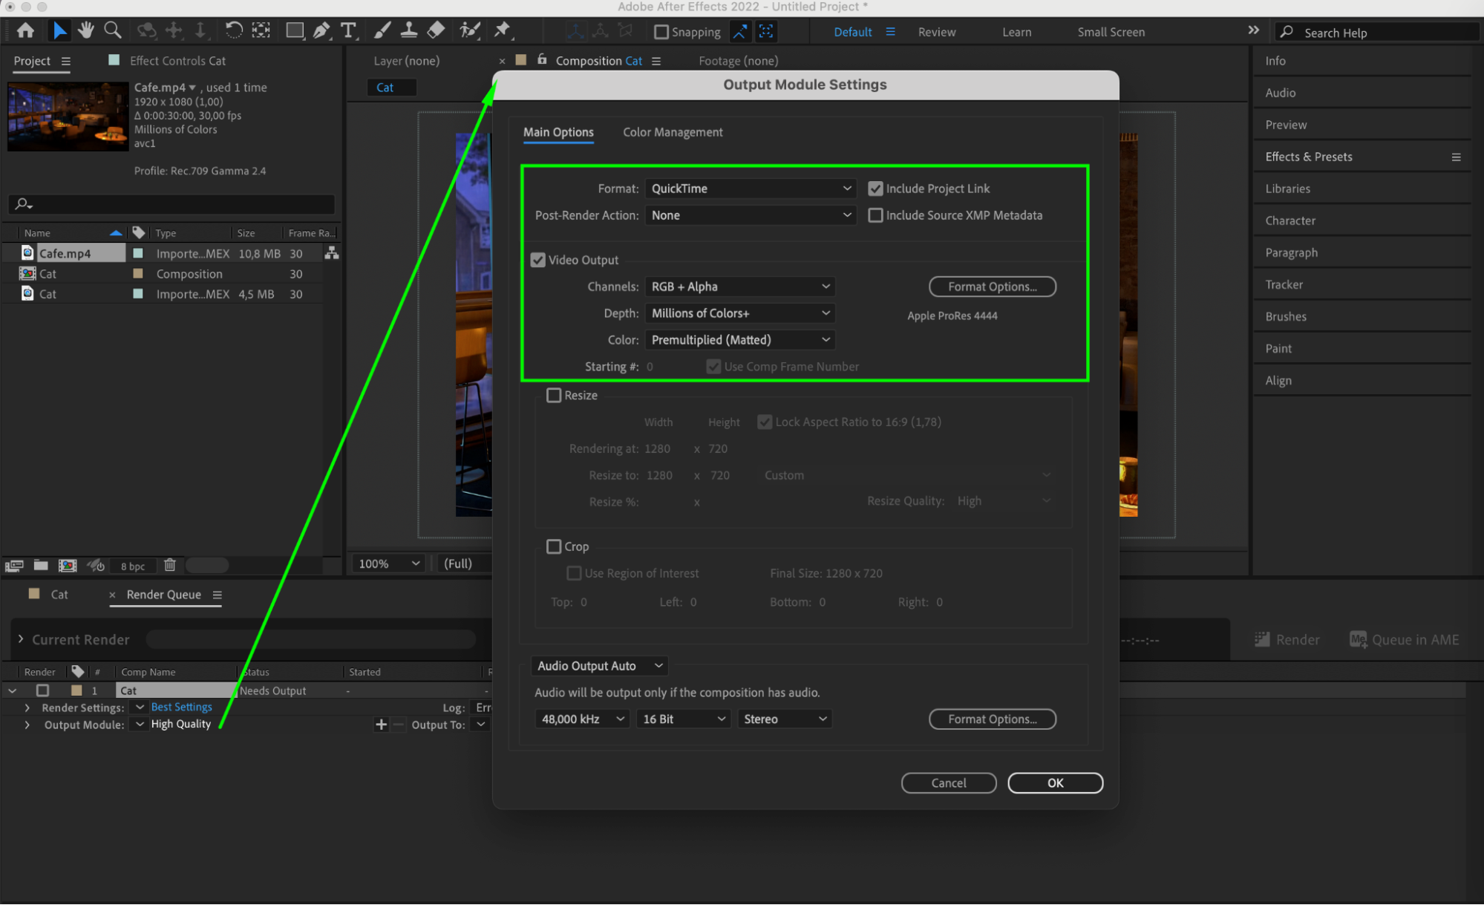Uncheck Include Project Link
The width and height of the screenshot is (1484, 905).
[875, 189]
